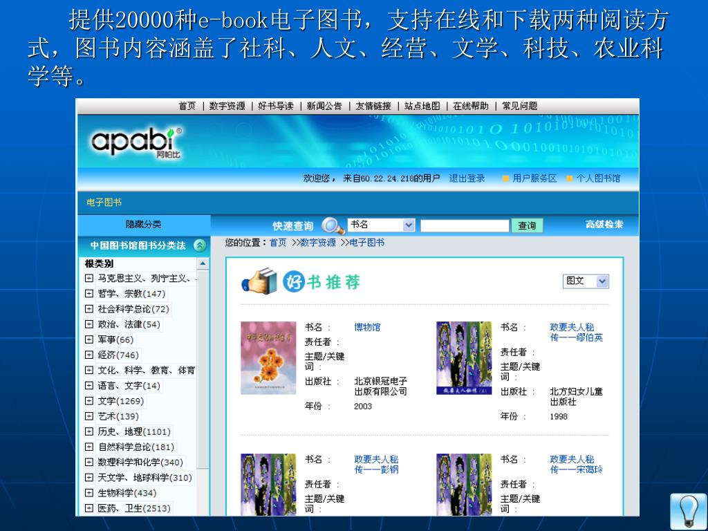The height and width of the screenshot is (531, 708).
Task: Expand the 政治、法律(54) category
Action: (x=89, y=324)
